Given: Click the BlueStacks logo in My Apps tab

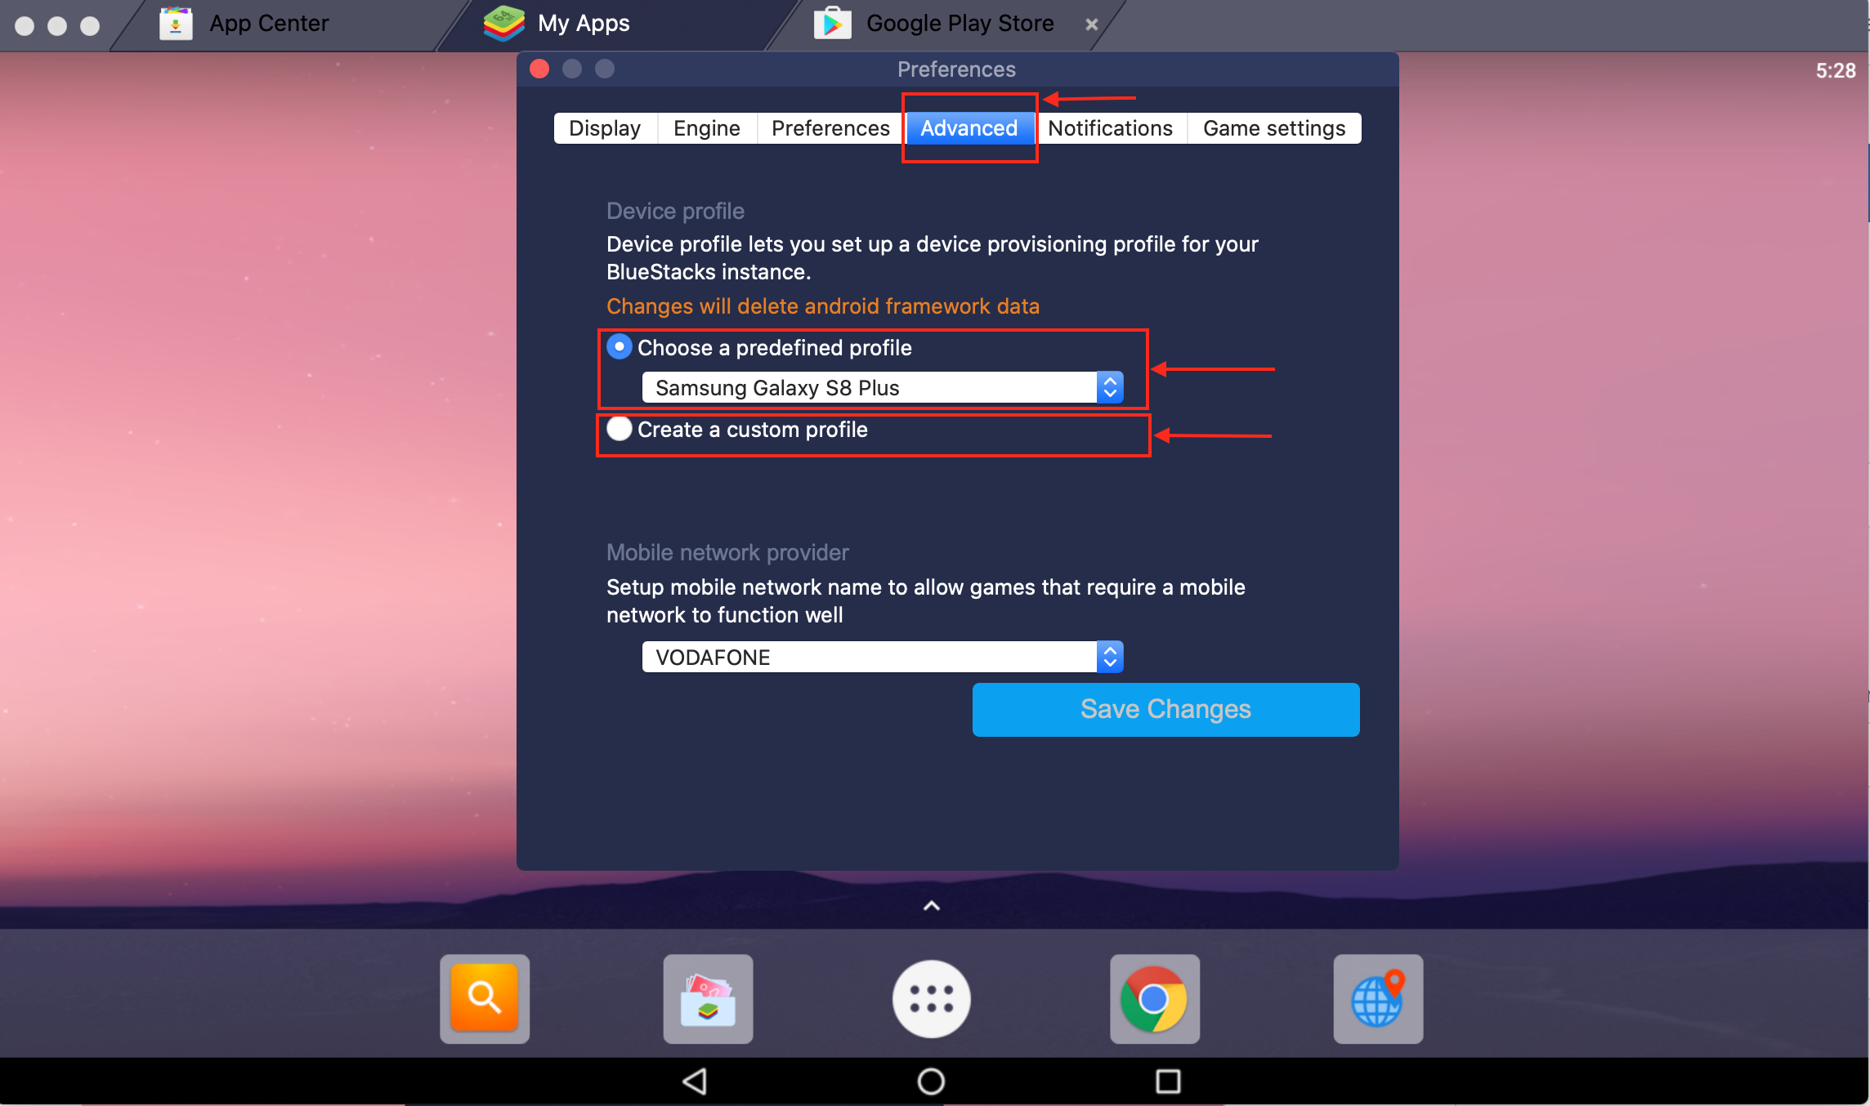Looking at the screenshot, I should point(504,24).
